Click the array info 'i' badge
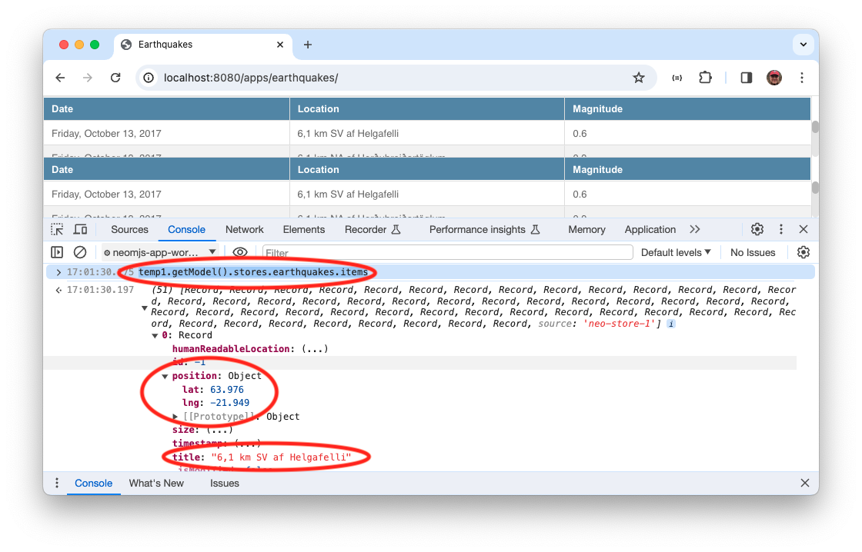This screenshot has height=552, width=862. (671, 324)
